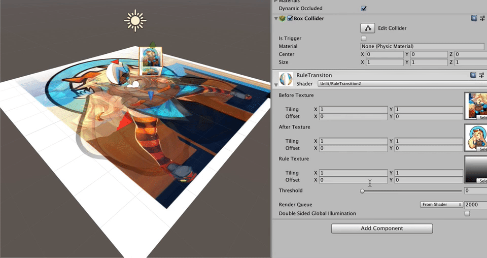487x258 pixels.
Task: Click the Is Trigger label
Action: (x=290, y=39)
